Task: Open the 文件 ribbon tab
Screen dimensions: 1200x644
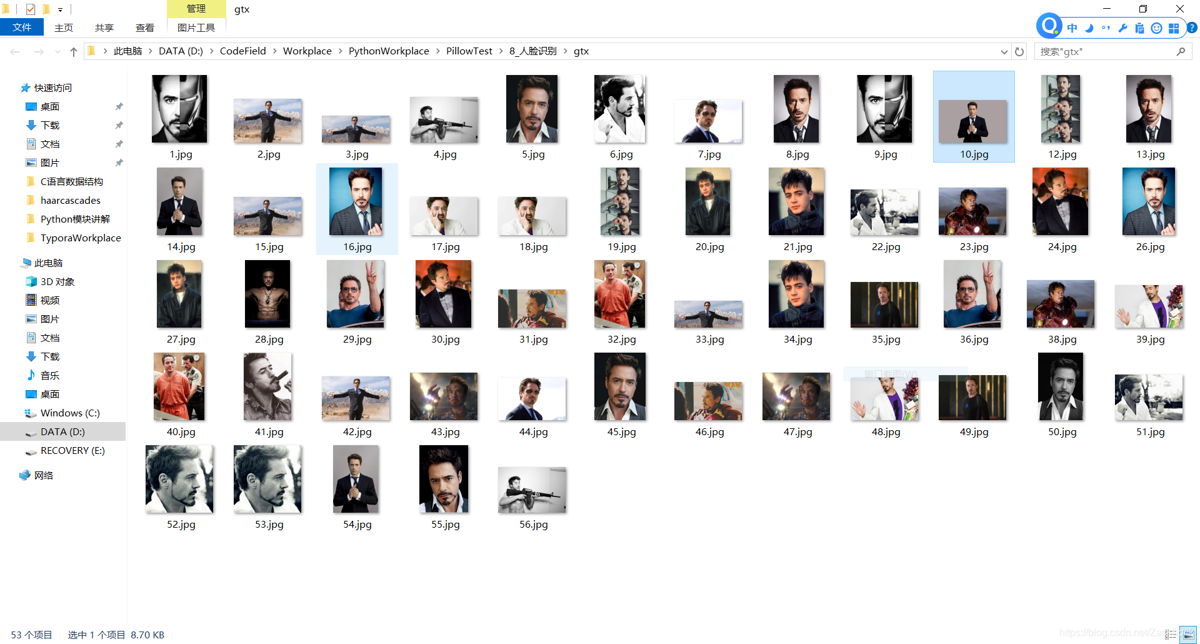Action: [x=22, y=28]
